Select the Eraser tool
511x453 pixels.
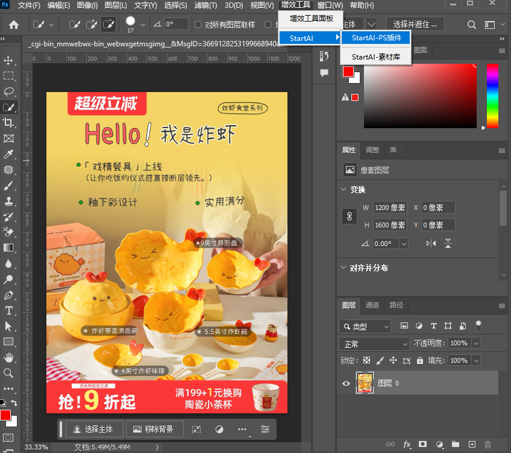click(8, 232)
